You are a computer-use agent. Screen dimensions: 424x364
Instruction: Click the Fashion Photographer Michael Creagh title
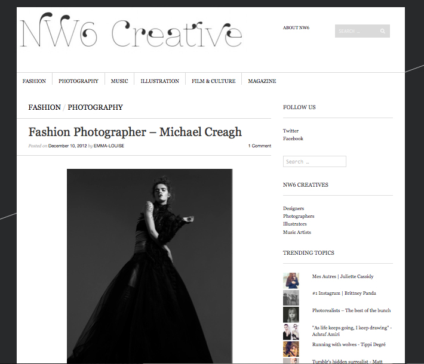tap(135, 132)
